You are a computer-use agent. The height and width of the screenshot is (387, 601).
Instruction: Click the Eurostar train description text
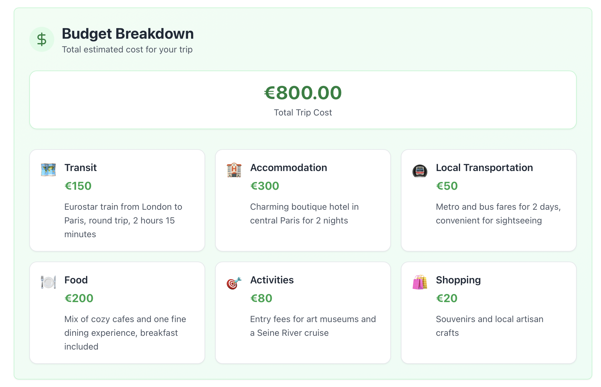123,220
